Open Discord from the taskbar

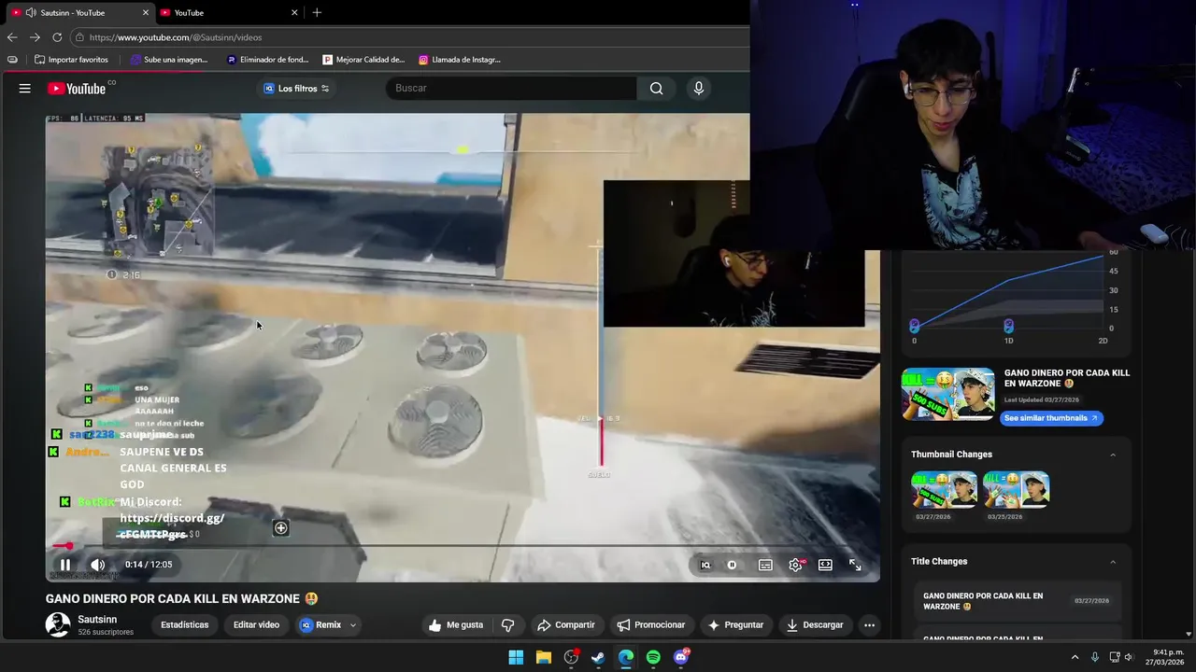click(681, 657)
